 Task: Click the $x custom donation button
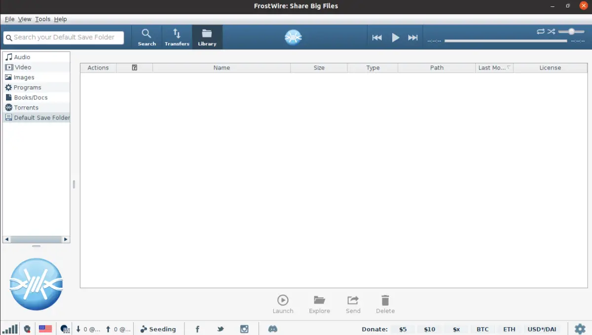point(456,329)
